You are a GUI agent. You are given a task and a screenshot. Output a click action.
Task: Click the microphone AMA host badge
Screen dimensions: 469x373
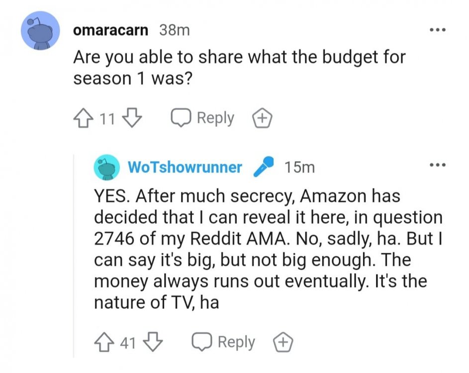point(264,167)
